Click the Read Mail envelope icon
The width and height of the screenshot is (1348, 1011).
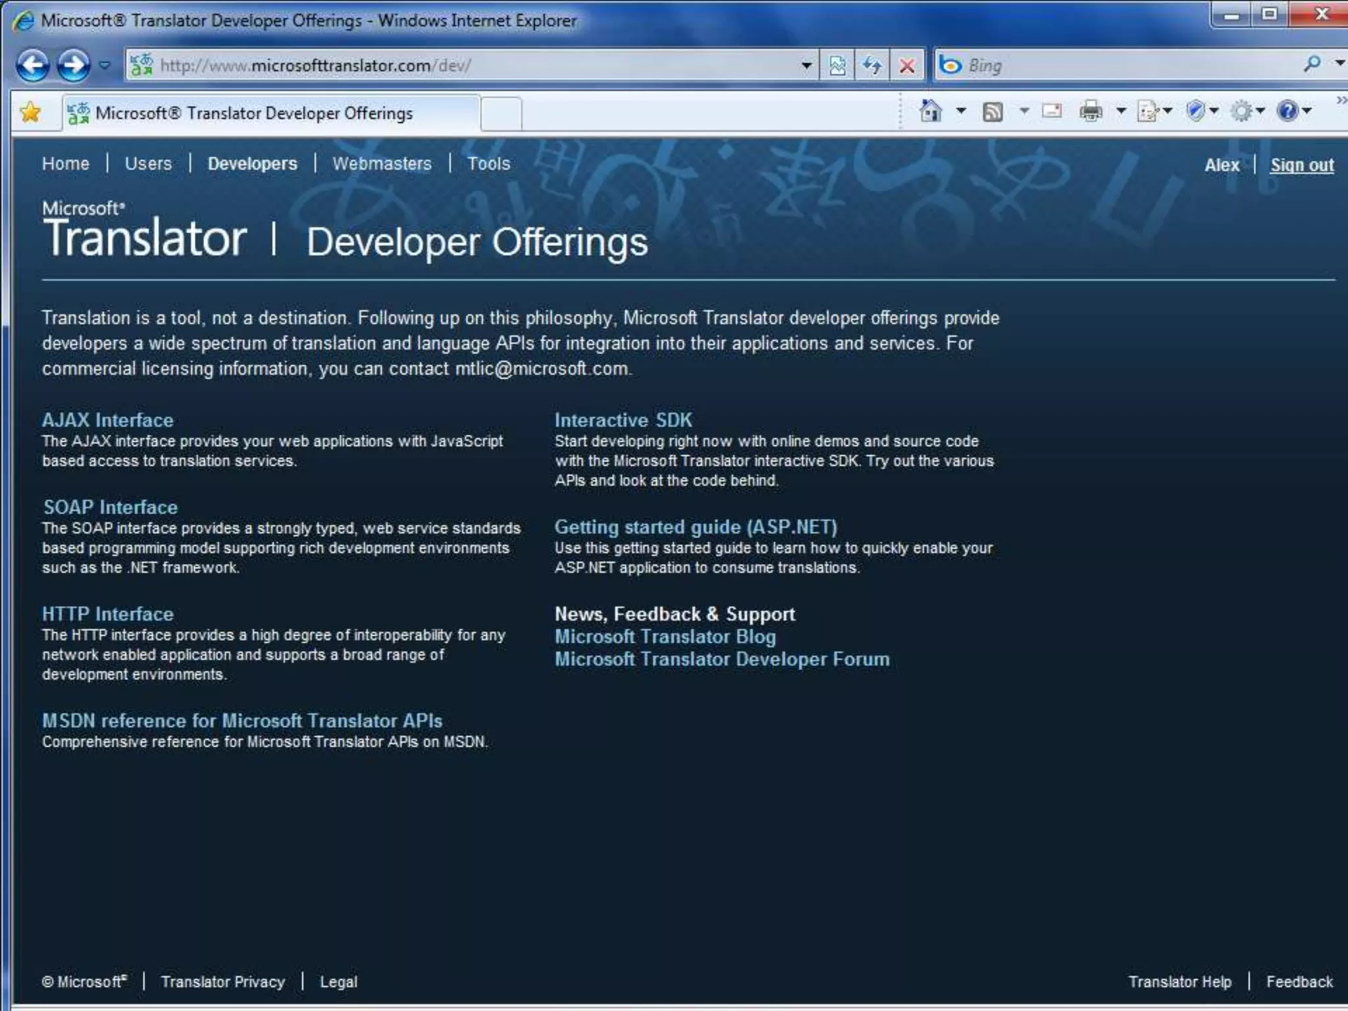pos(1052,111)
